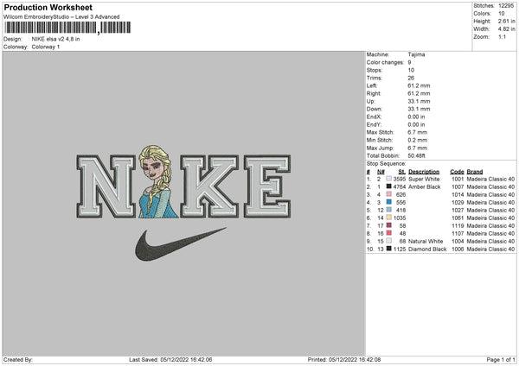Image resolution: width=519 pixels, height=366 pixels.
Task: Click the Colors value '10' in header
Action: pos(502,14)
